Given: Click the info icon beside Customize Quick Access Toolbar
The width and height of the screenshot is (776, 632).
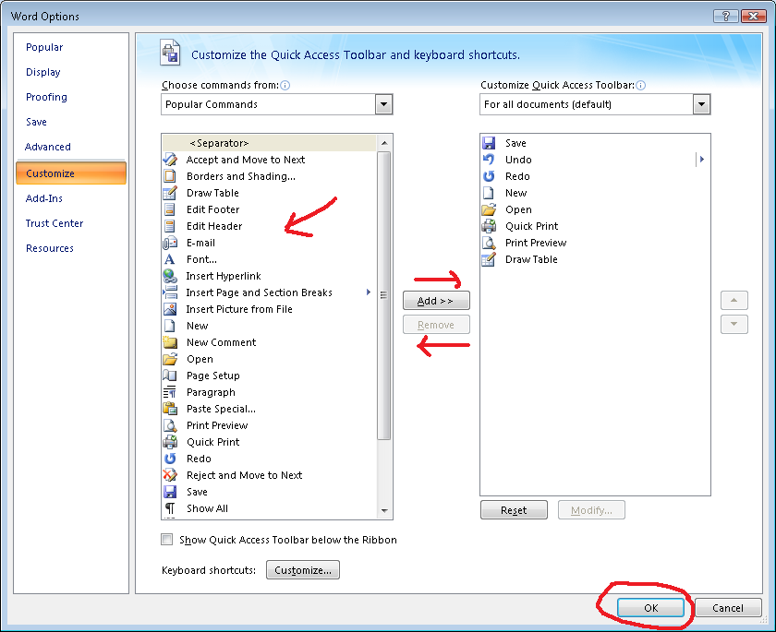Looking at the screenshot, I should [640, 86].
